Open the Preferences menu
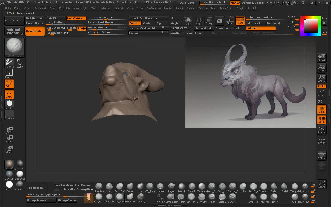 tap(154, 8)
